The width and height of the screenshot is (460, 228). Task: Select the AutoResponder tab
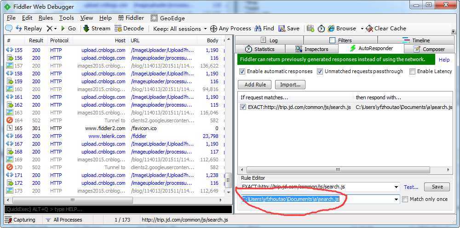pyautogui.click(x=371, y=48)
